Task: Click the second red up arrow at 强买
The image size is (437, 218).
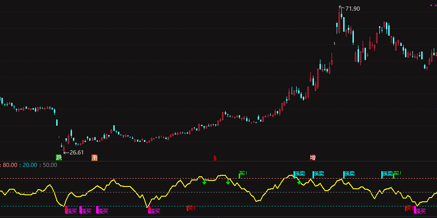Action: click(149, 209)
